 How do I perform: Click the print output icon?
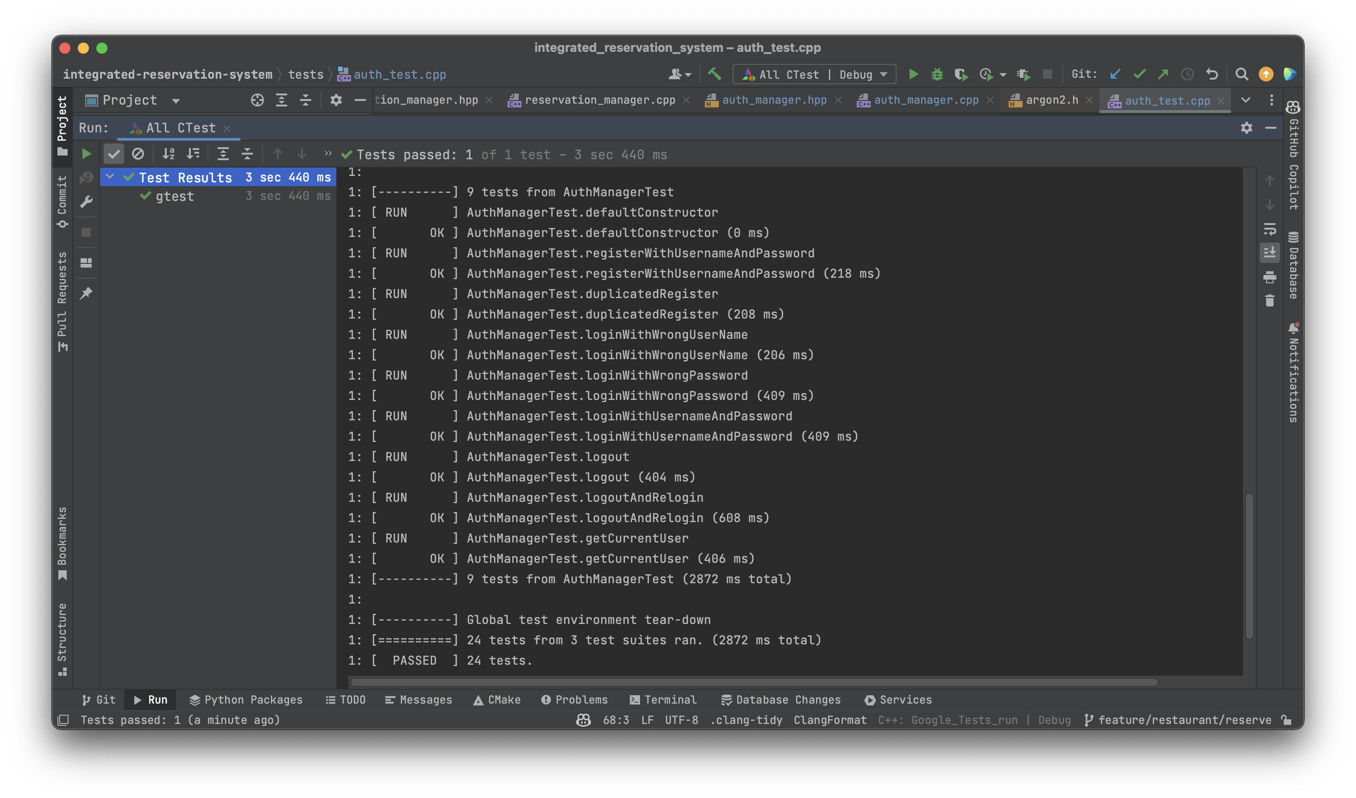(x=1269, y=277)
